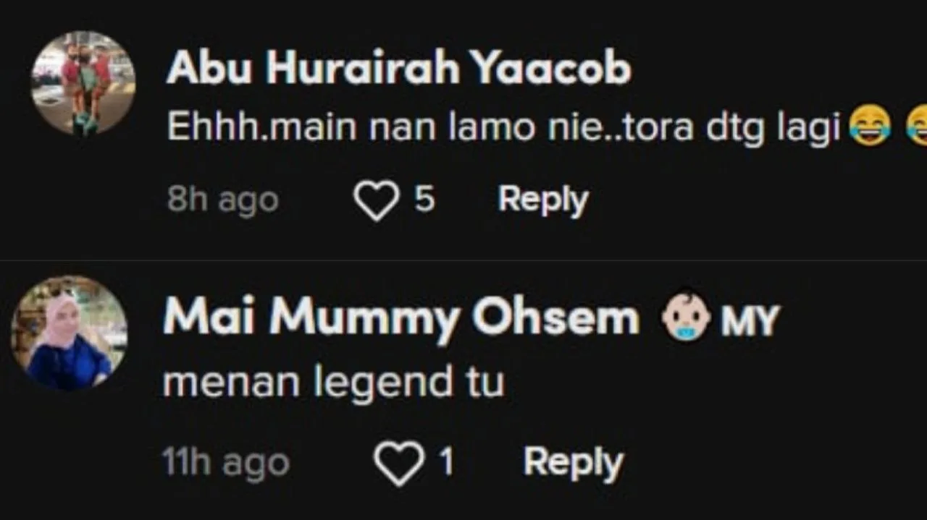
Task: Click the like count 5
Action: pos(424,200)
